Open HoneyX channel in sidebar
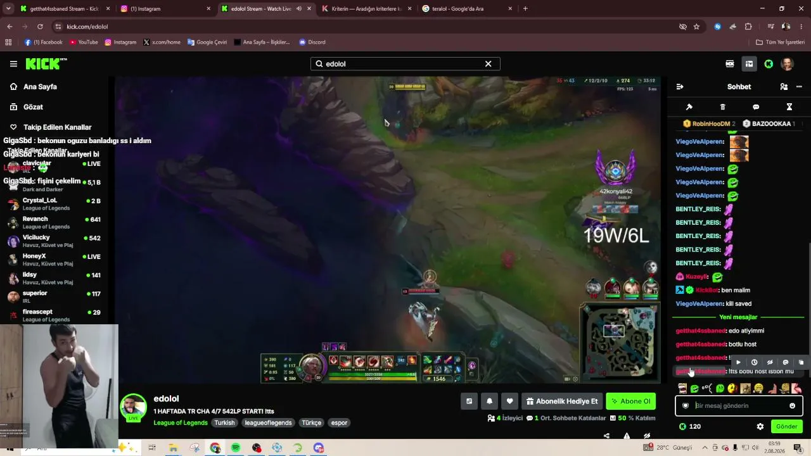 (x=54, y=260)
